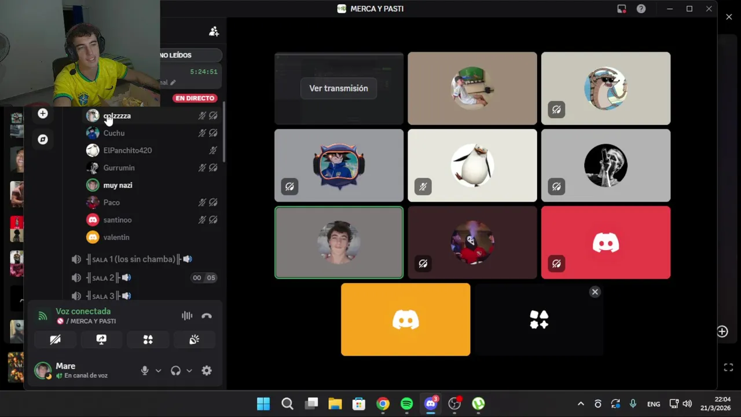Image resolution: width=741 pixels, height=417 pixels.
Task: Click the EN DIRECTO live badge
Action: 195,98
